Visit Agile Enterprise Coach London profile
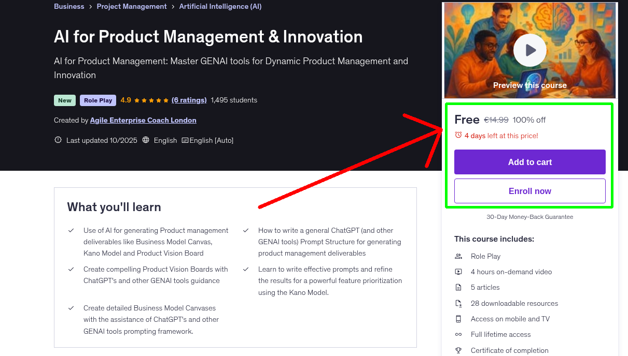 click(x=143, y=120)
